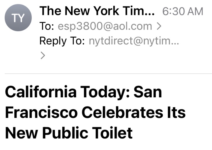The image size is (212, 150).
Task: Click the word "Francisco" in headline
Action: tap(41, 113)
